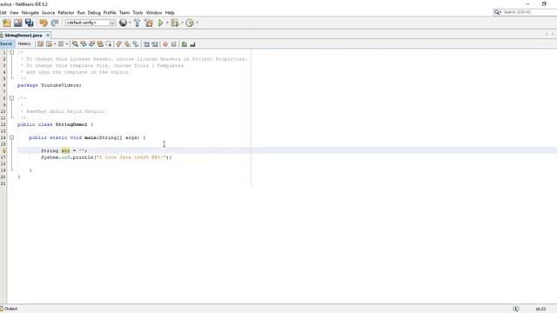Click the Redo toolbar icon
The image size is (557, 313).
tap(55, 23)
